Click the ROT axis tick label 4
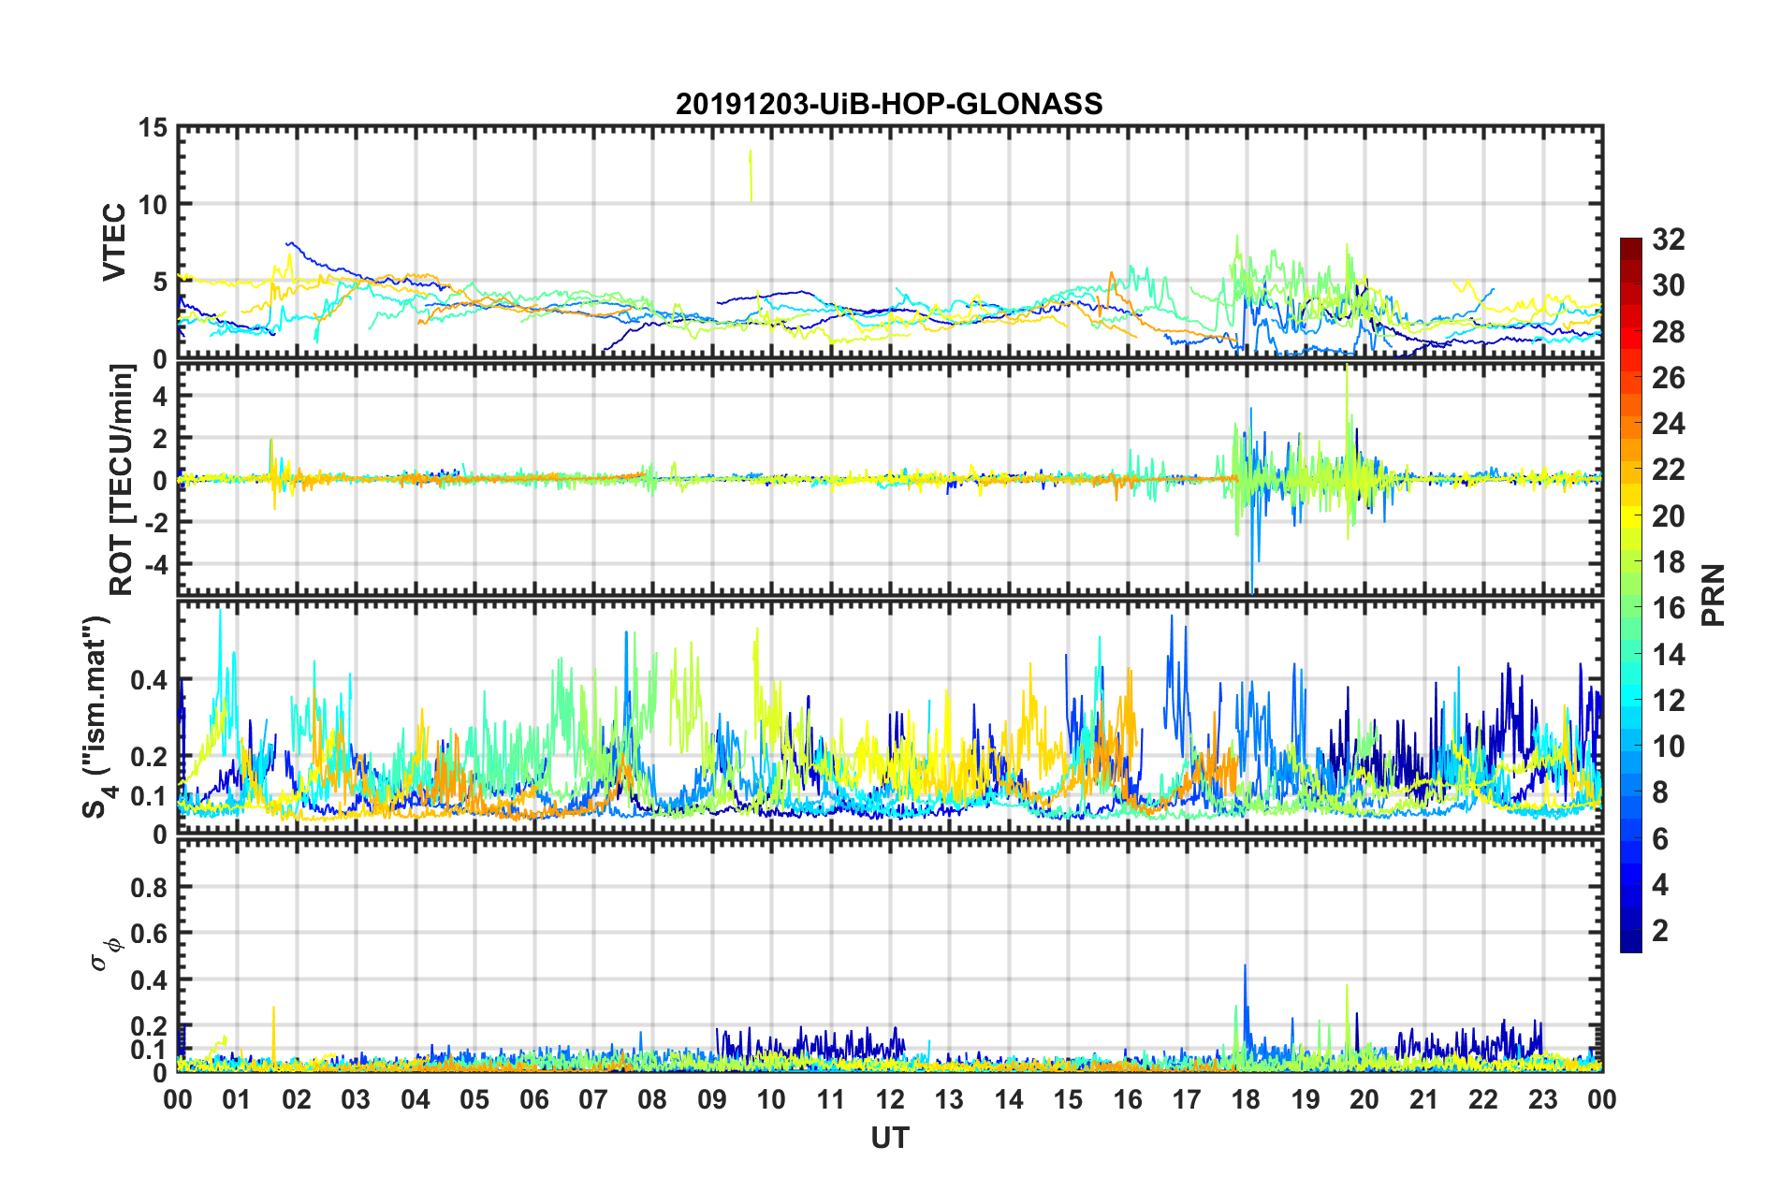1780x1190 pixels. [160, 396]
